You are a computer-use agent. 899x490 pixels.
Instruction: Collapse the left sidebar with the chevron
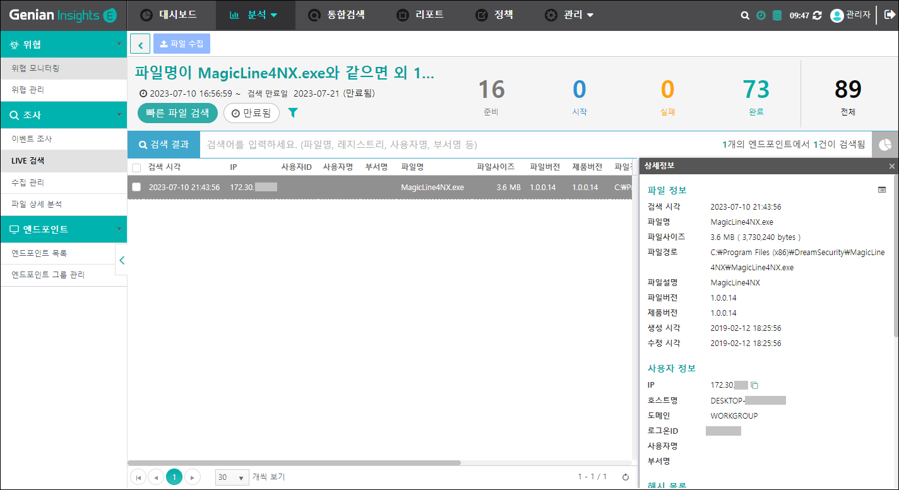pos(122,260)
